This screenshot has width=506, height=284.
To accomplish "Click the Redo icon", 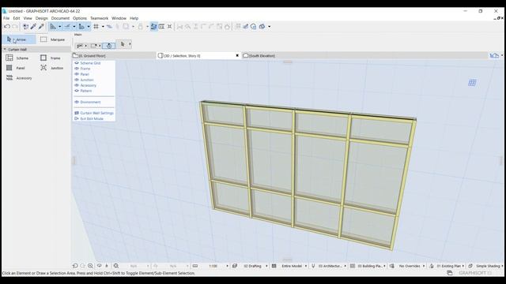I will (15, 27).
